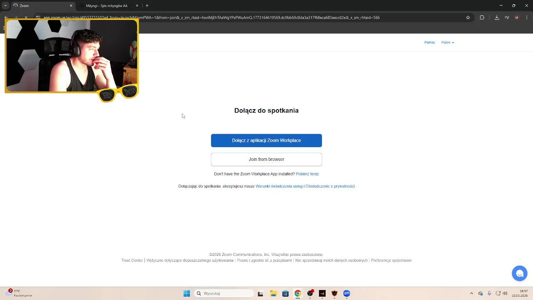Open the Oświadczenie o prywatności link

coord(330,186)
